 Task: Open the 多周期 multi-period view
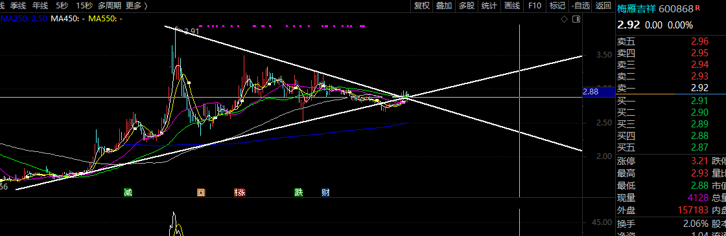pyautogui.click(x=110, y=6)
